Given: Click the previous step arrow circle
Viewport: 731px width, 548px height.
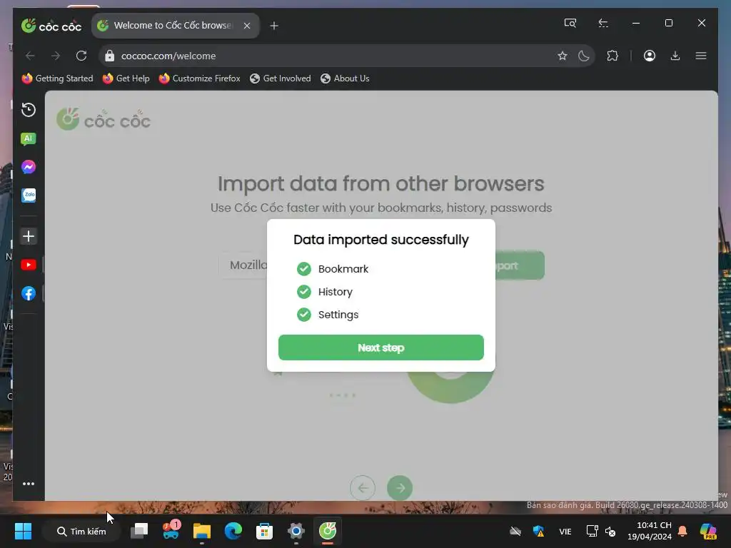Looking at the screenshot, I should pyautogui.click(x=363, y=488).
